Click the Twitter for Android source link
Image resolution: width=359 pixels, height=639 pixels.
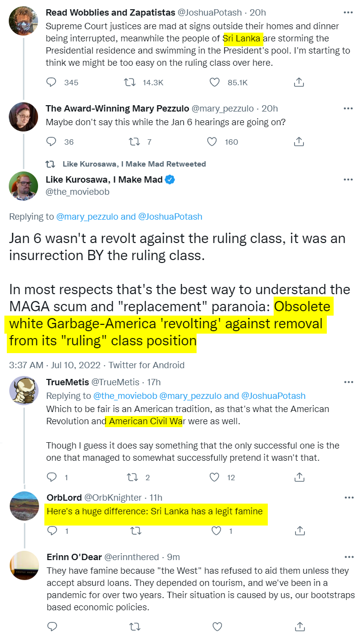point(146,365)
